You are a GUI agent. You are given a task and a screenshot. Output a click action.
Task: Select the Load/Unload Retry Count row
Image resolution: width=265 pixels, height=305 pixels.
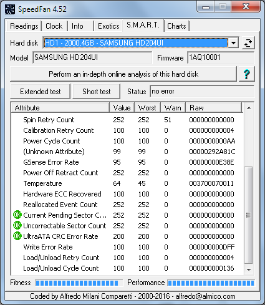(127, 258)
